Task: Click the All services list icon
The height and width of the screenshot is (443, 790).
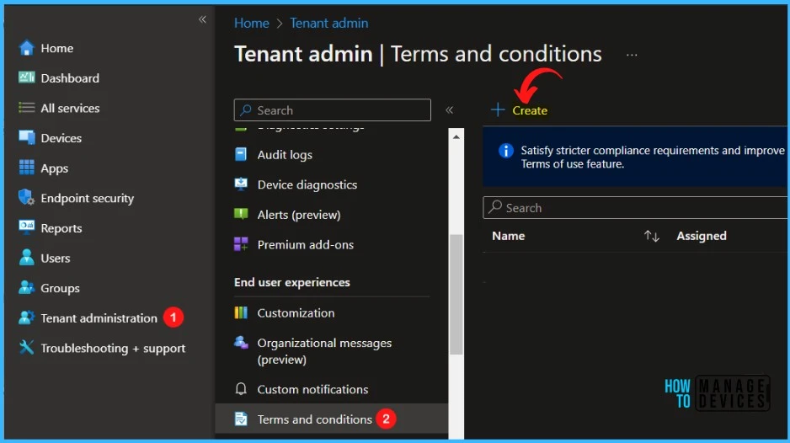Action: 26,108
